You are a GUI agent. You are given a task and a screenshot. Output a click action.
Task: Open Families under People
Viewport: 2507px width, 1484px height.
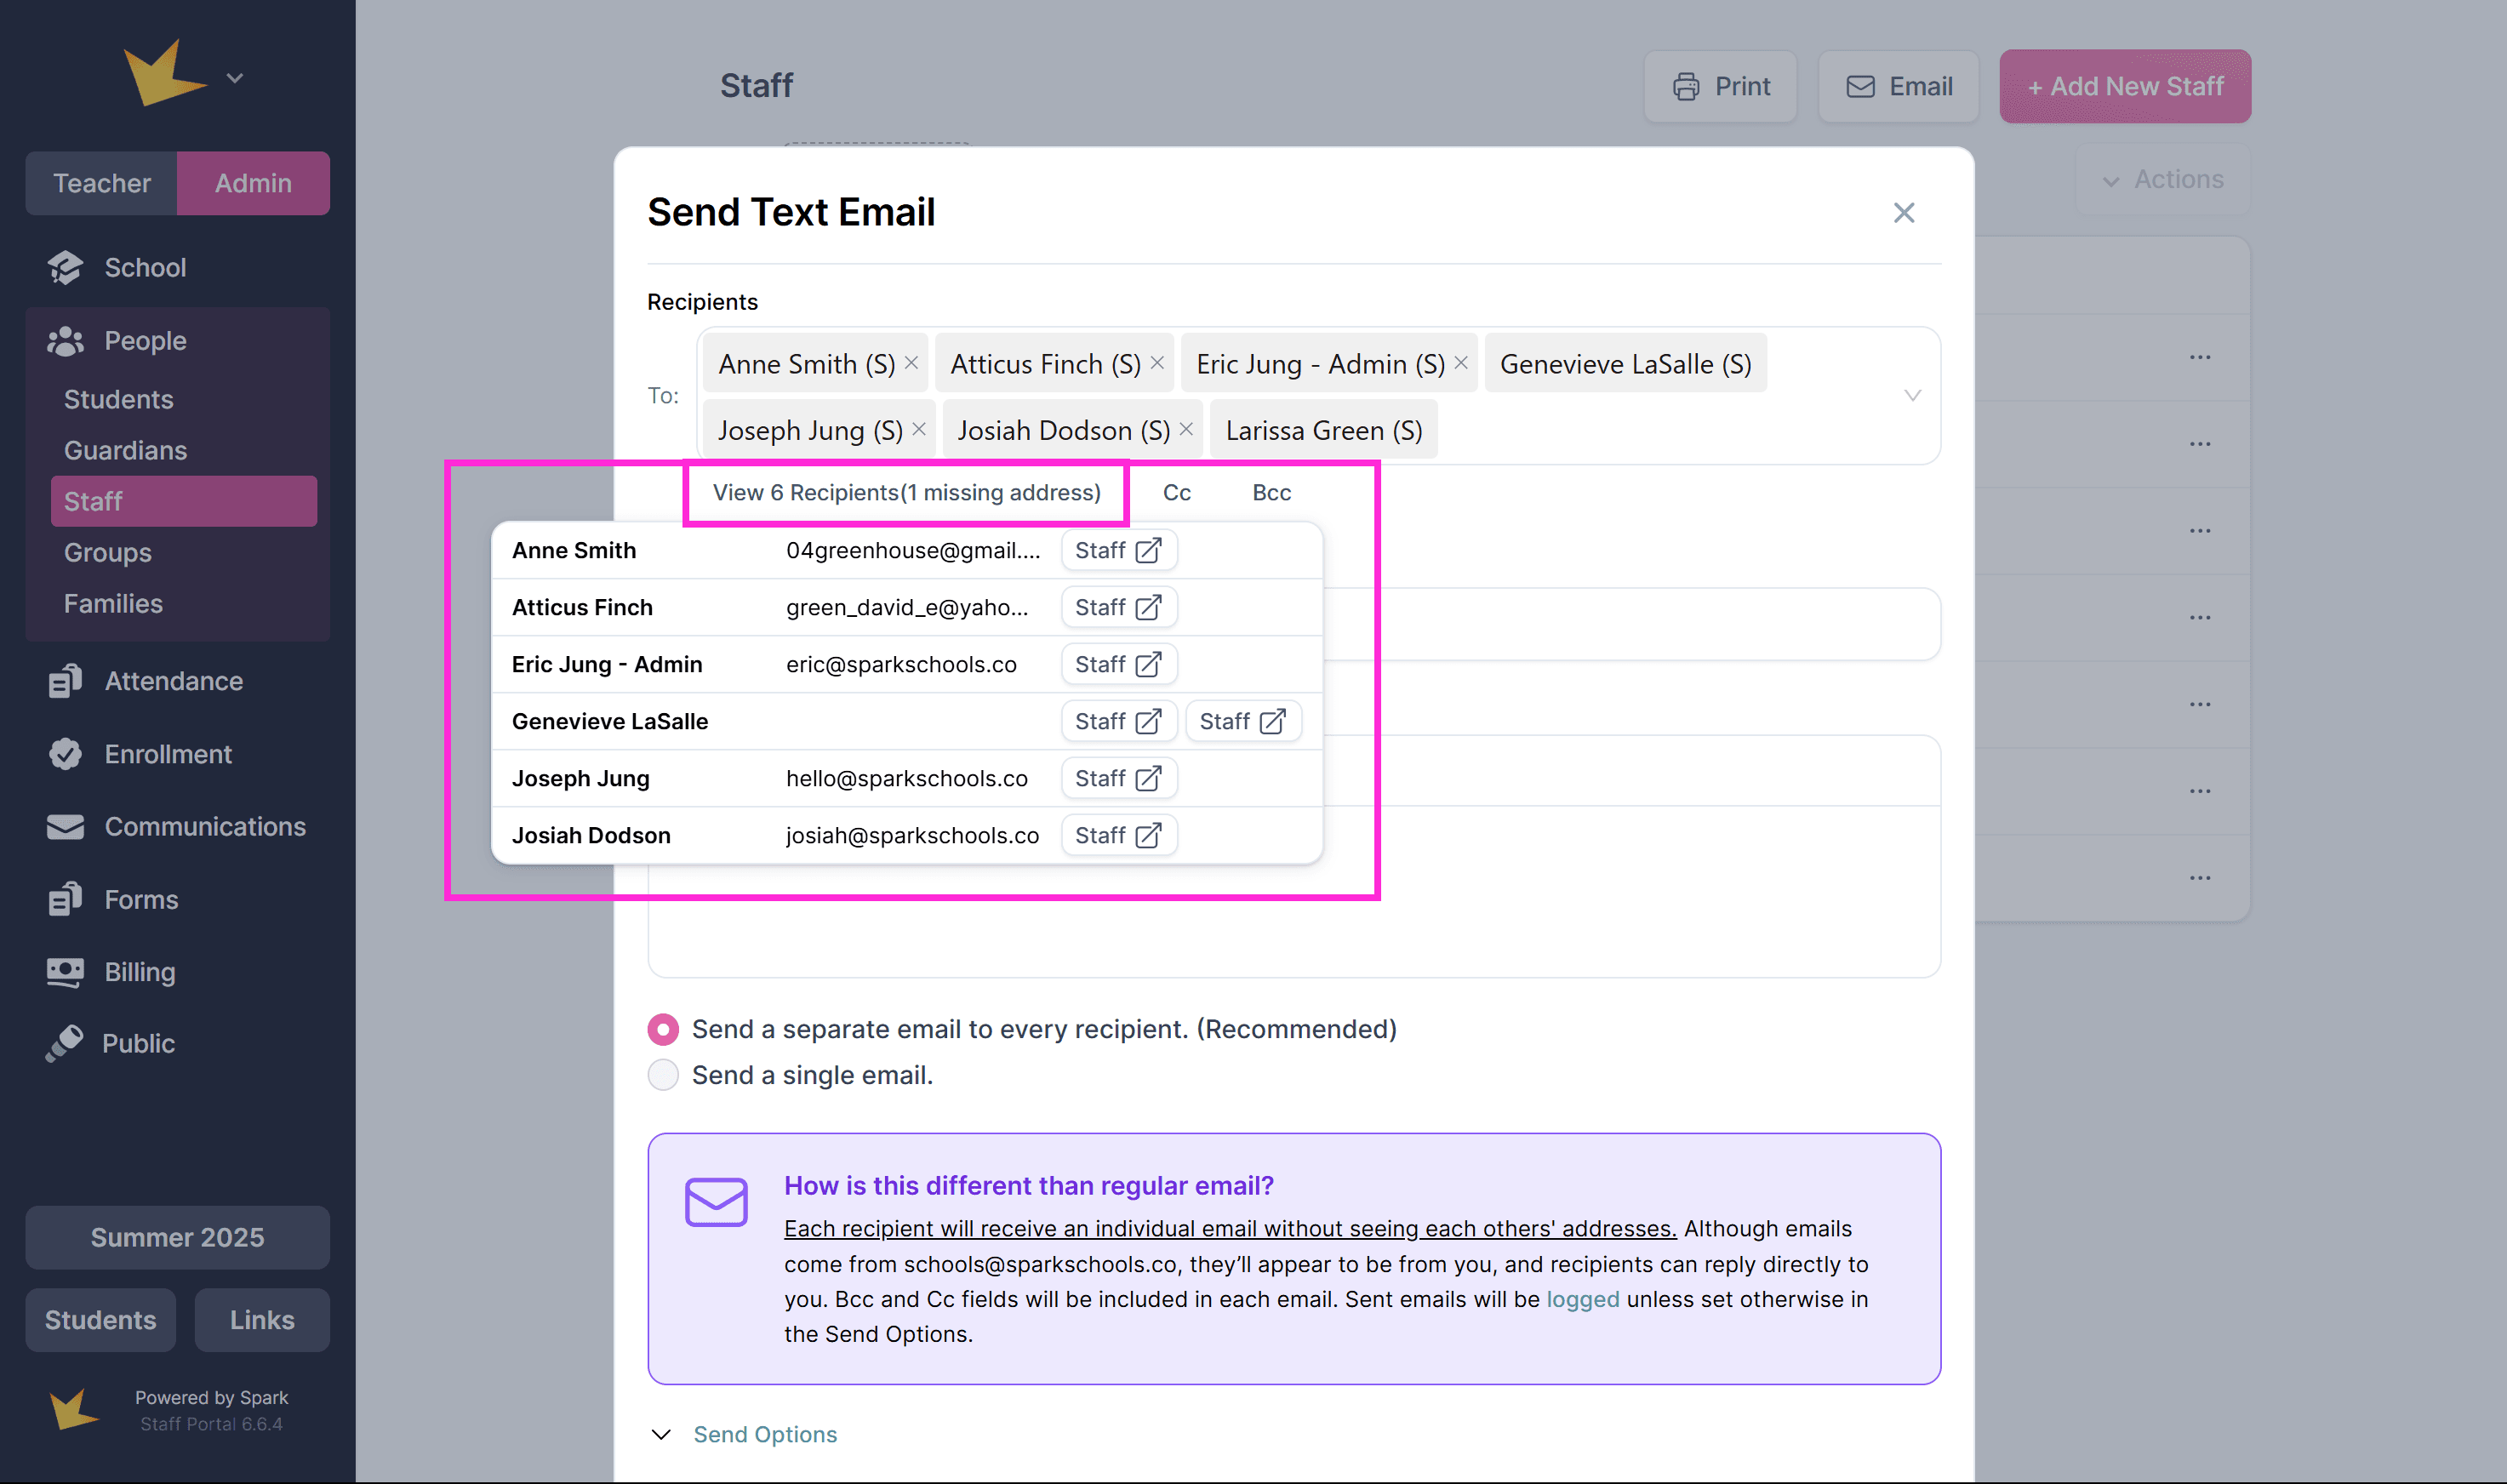pos(113,604)
